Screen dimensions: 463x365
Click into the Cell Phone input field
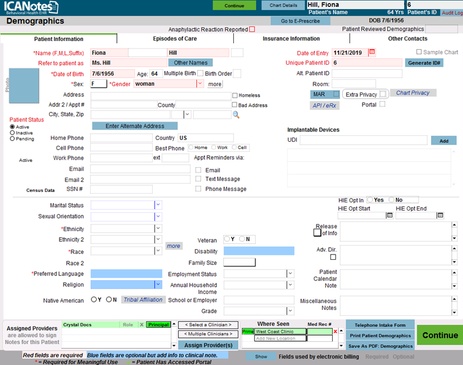point(121,148)
